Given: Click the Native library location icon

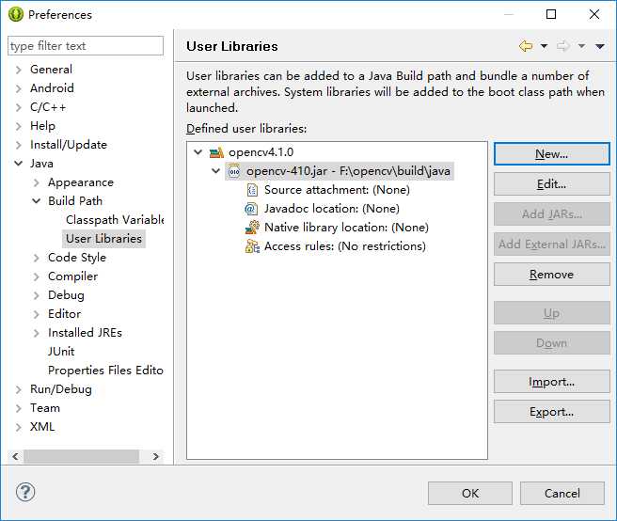Looking at the screenshot, I should click(x=252, y=228).
